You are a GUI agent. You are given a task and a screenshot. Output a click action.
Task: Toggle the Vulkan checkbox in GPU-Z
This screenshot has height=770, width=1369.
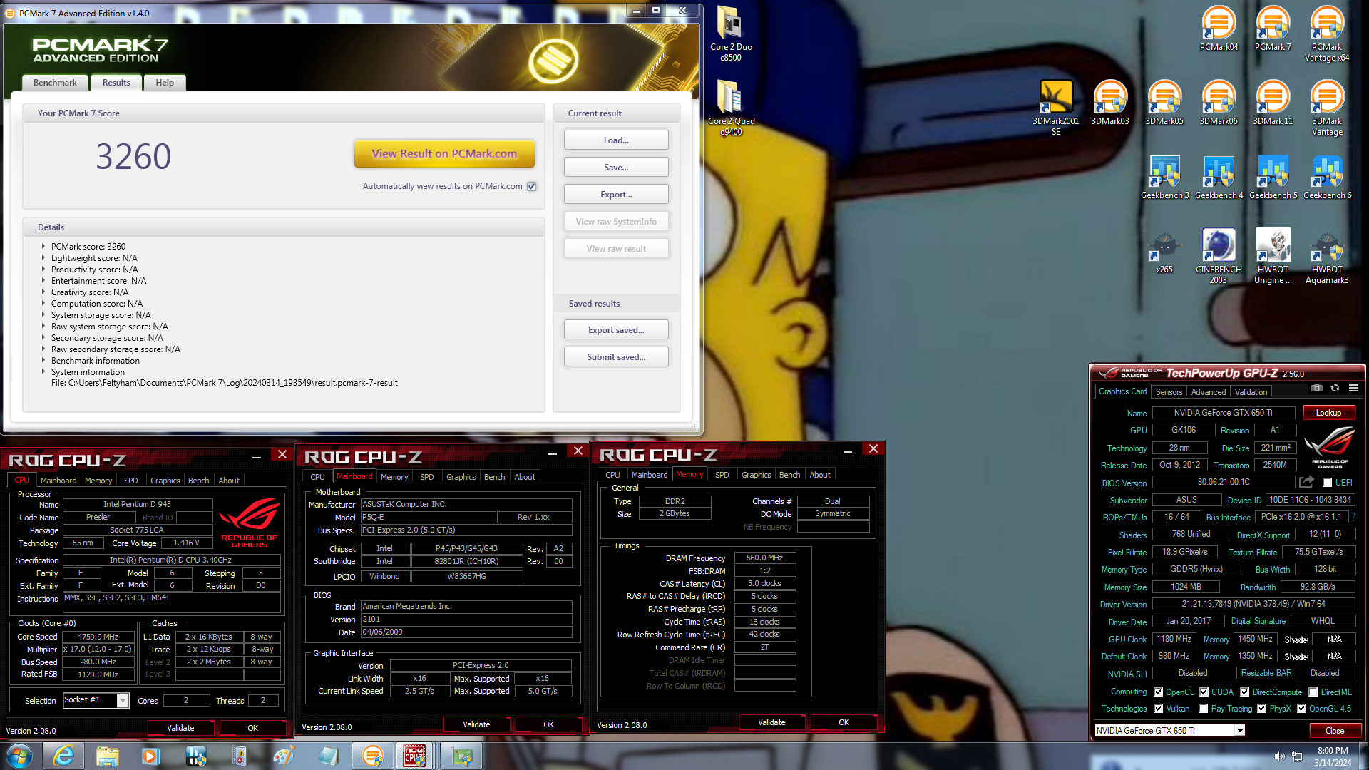(x=1159, y=709)
